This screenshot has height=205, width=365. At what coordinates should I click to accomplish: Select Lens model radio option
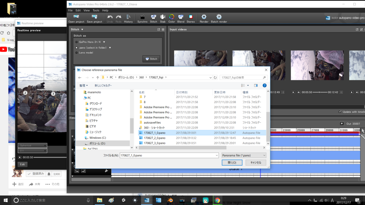click(x=77, y=53)
